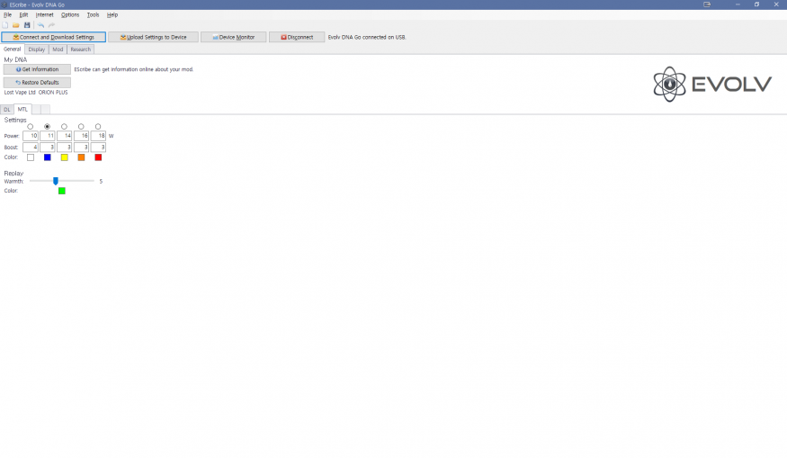The image size is (787, 458).
Task: Click the Save floppy disk icon
Action: pos(27,25)
